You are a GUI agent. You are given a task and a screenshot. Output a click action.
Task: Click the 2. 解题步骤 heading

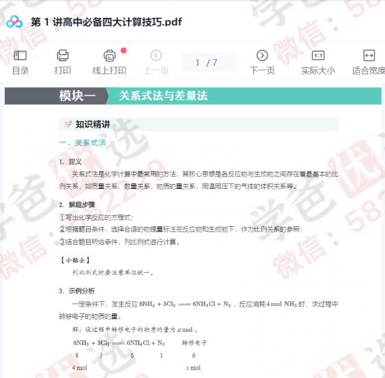click(77, 205)
